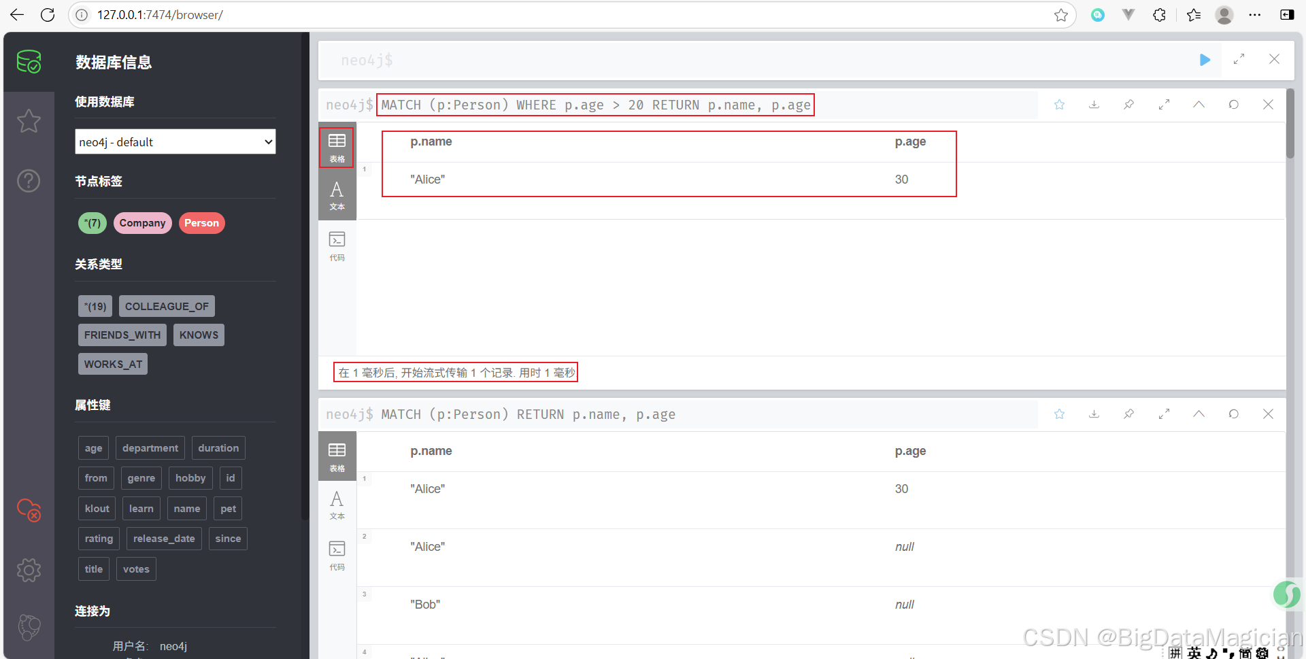The height and width of the screenshot is (659, 1306).
Task: Click the duration property key
Action: point(218,448)
